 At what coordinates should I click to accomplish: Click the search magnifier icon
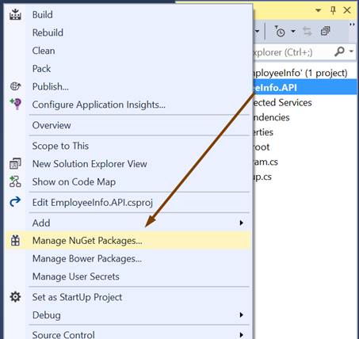pyautogui.click(x=339, y=51)
